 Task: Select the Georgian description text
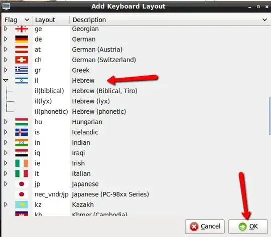pos(85,29)
